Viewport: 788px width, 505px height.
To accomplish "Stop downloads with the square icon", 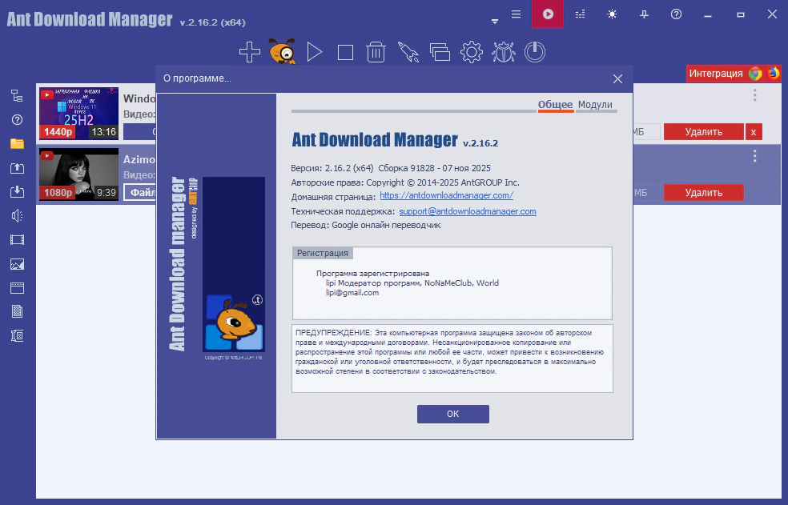I will point(345,53).
